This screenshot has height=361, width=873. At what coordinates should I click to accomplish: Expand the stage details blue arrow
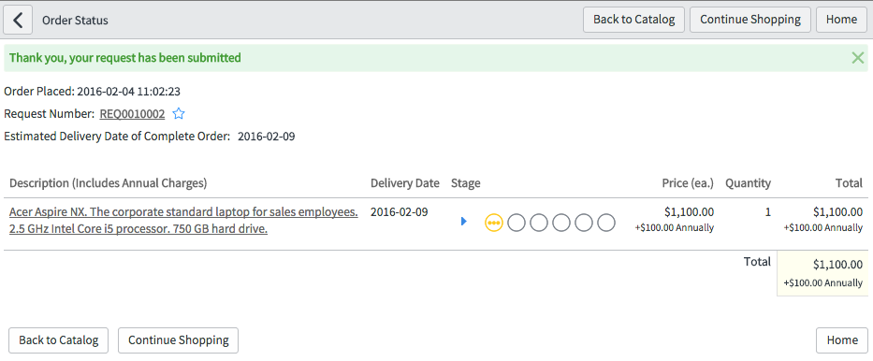(464, 222)
